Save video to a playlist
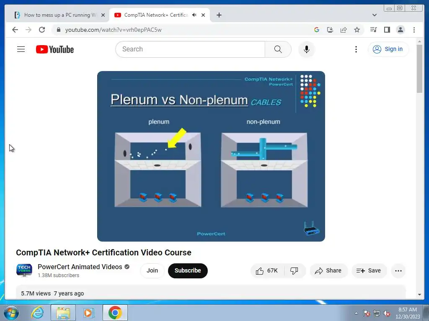429x321 pixels. [x=369, y=270]
